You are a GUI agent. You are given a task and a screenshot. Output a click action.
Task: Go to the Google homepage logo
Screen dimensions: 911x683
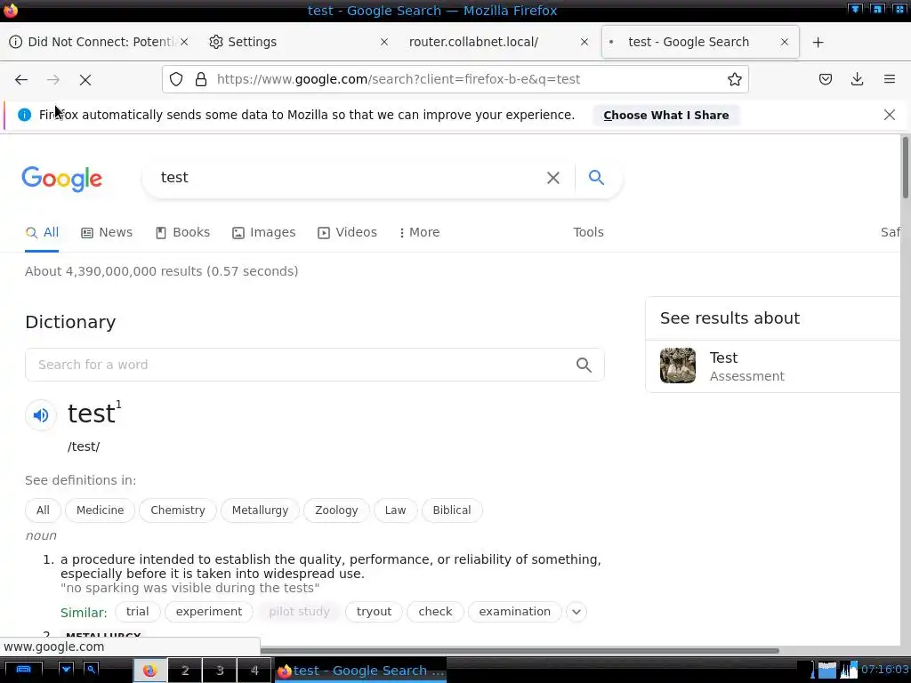(x=61, y=179)
